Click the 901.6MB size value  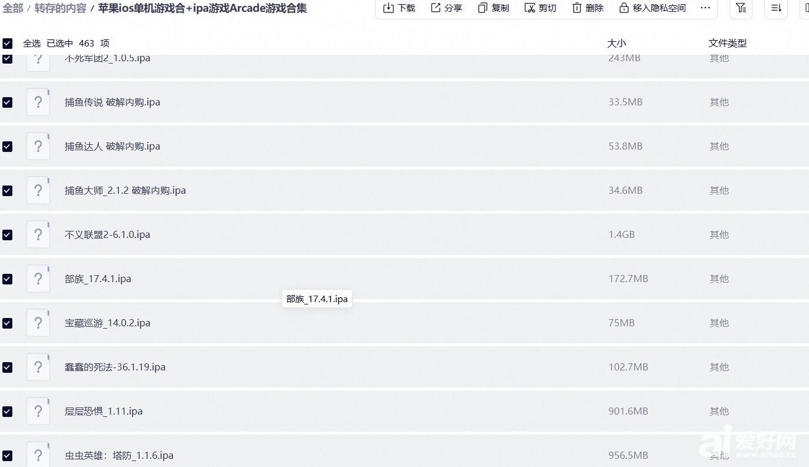pyautogui.click(x=628, y=411)
